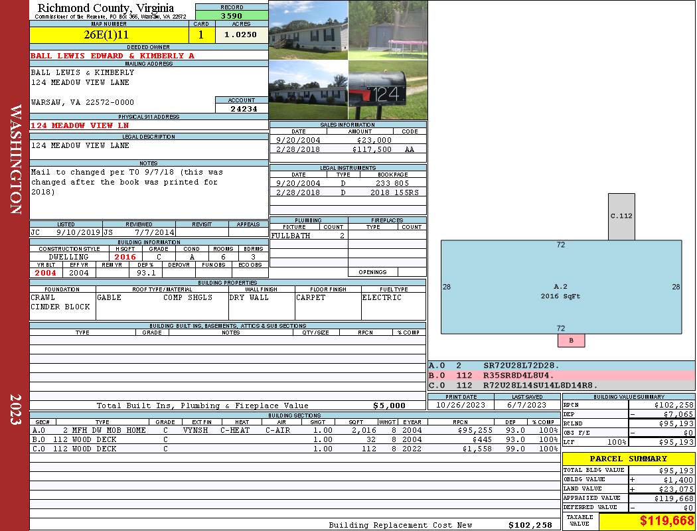
Task: Select the mailing city WARSAW, VA 22572-0000
Action: click(82, 102)
